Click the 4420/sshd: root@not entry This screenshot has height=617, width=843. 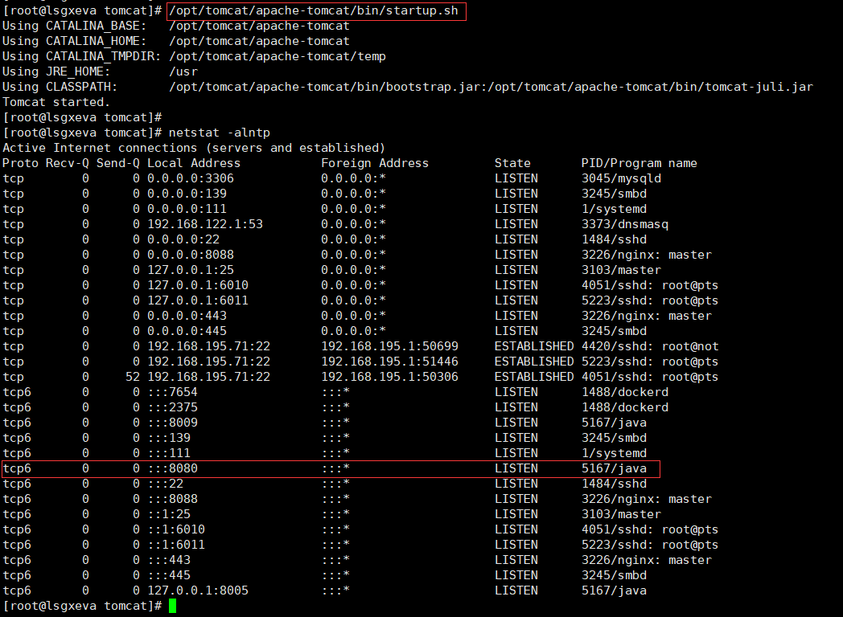click(650, 346)
